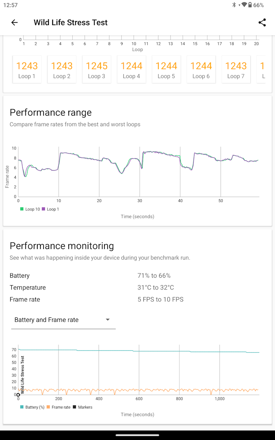This screenshot has height=440, width=275.
Task: Toggle the Frame rate legend series
Action: pyautogui.click(x=59, y=407)
